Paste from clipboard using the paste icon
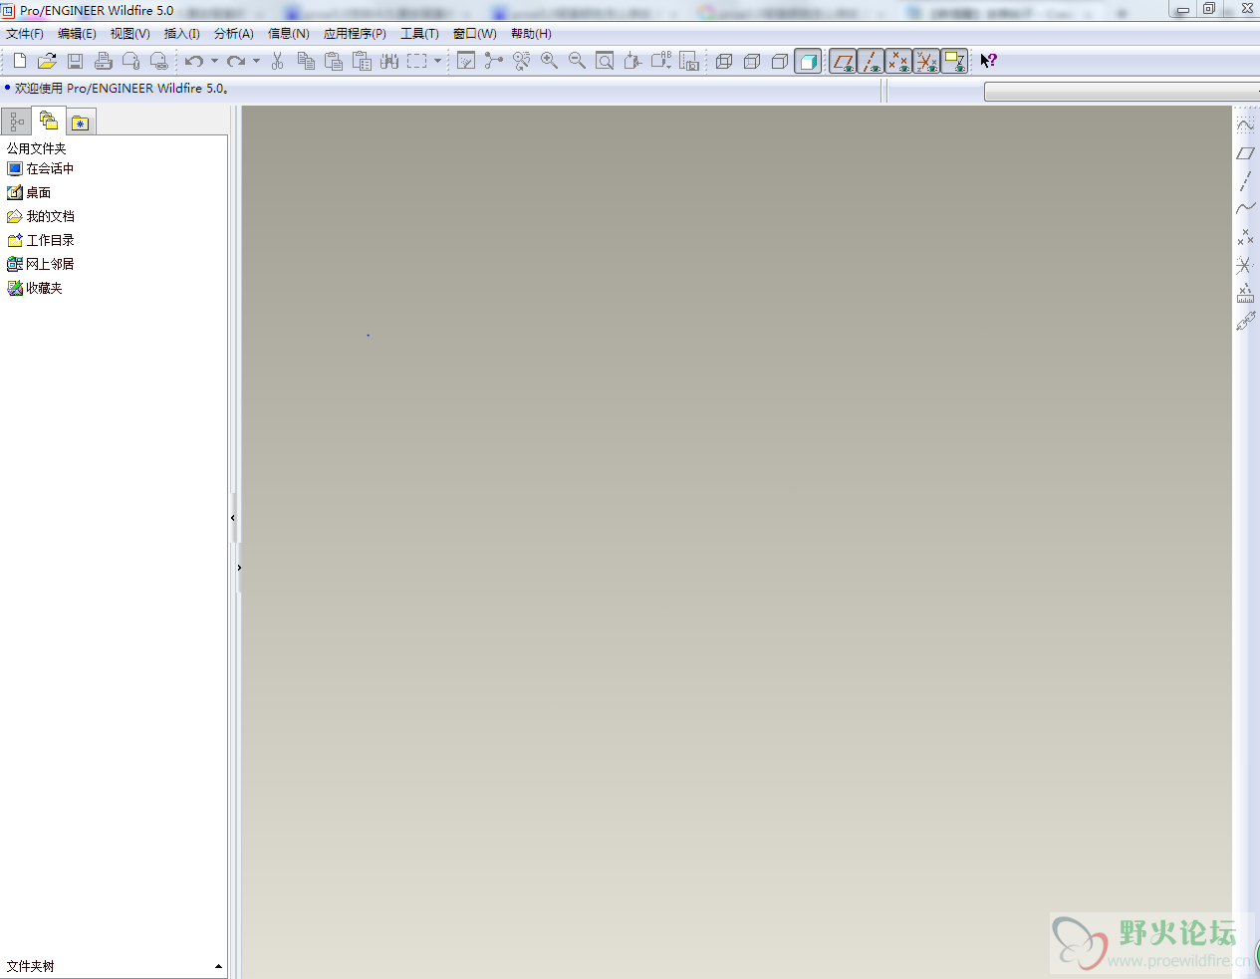The image size is (1260, 979). click(334, 61)
